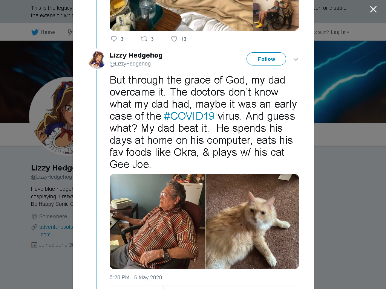Click the reply speech bubble icon
The height and width of the screenshot is (289, 386).
coord(114,39)
